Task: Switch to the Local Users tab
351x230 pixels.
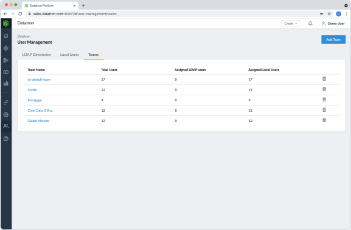Action: pyautogui.click(x=69, y=55)
